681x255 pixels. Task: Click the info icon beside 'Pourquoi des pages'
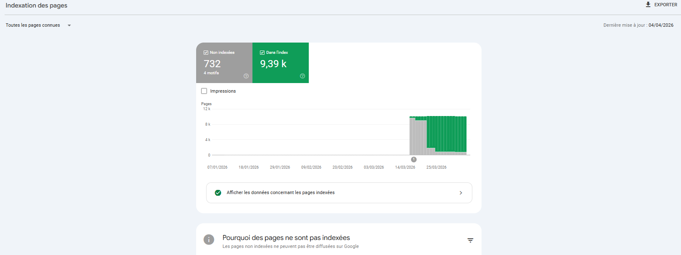[209, 240]
